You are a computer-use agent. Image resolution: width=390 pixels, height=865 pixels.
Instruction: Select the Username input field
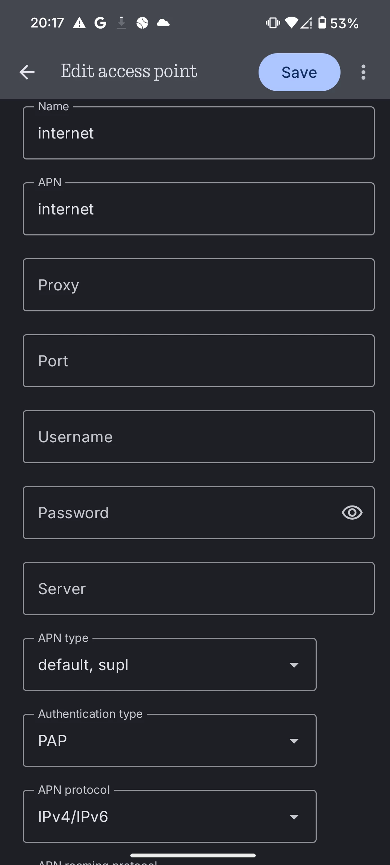click(199, 437)
